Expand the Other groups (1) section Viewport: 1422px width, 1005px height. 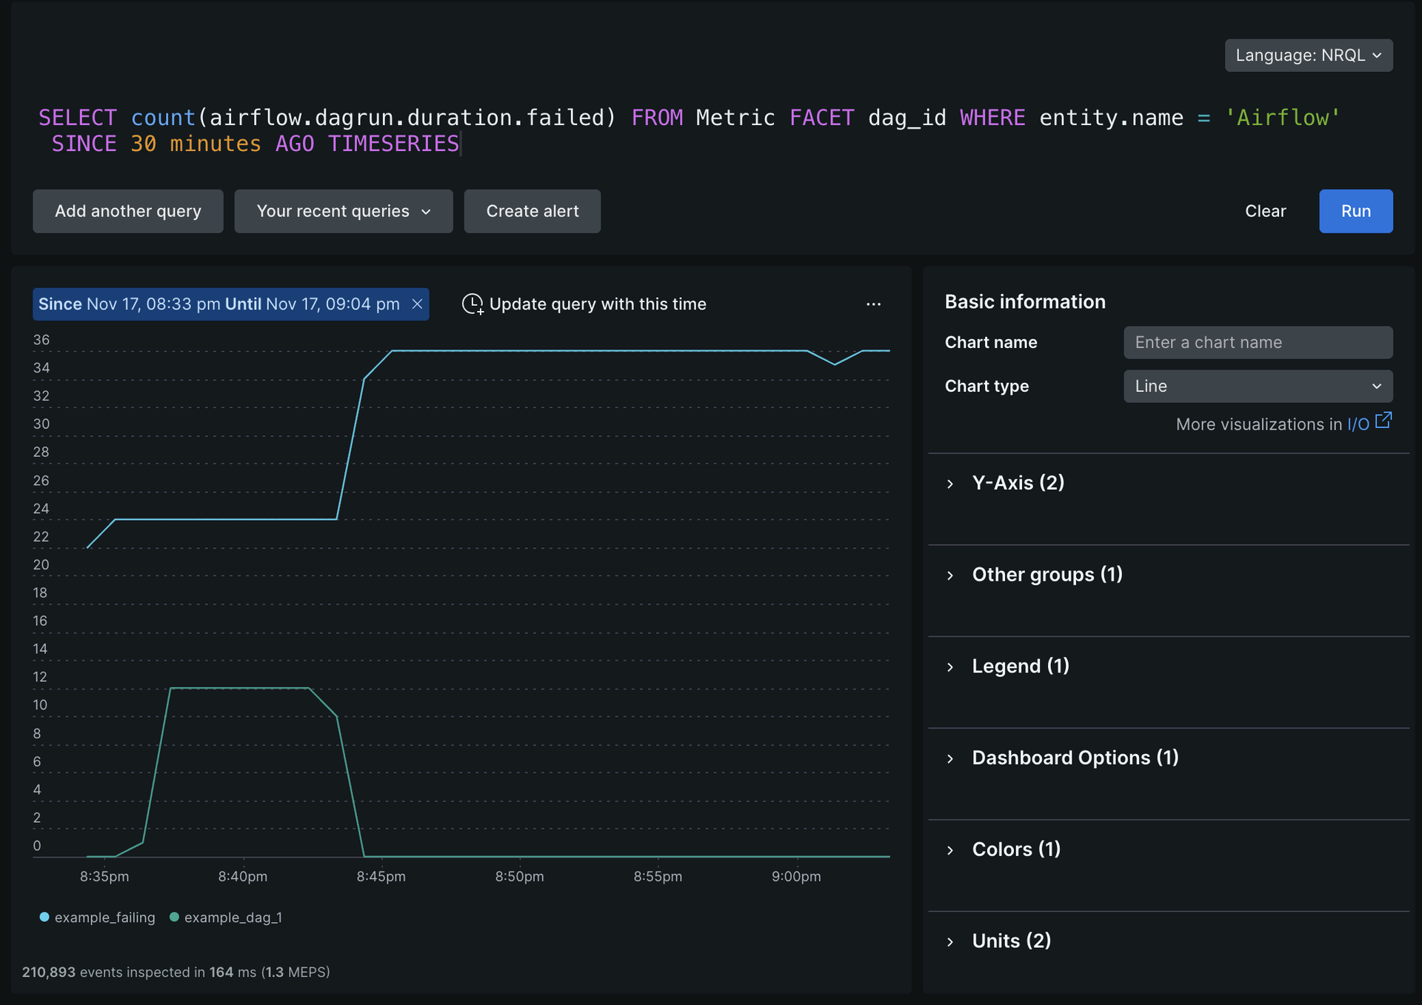point(1046,575)
